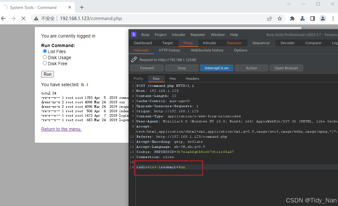Click the browser forward arrow
The width and height of the screenshot is (338, 206).
(13, 18)
